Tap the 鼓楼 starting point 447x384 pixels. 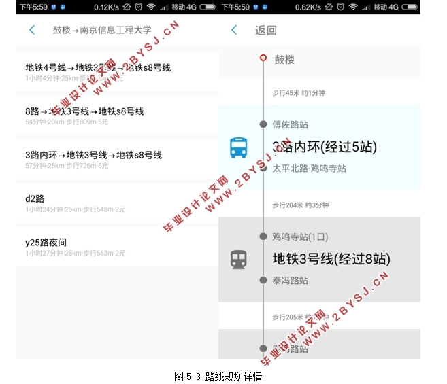click(x=284, y=60)
